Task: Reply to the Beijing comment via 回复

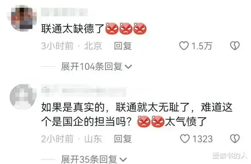Action: coord(123,46)
